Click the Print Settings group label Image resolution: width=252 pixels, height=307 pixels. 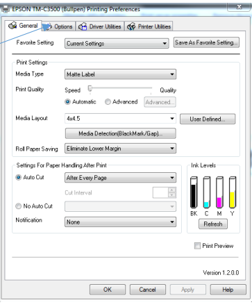pos(32,63)
